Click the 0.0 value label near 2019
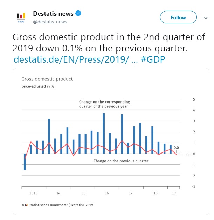Screen dimensions: 214x220 (176, 148)
